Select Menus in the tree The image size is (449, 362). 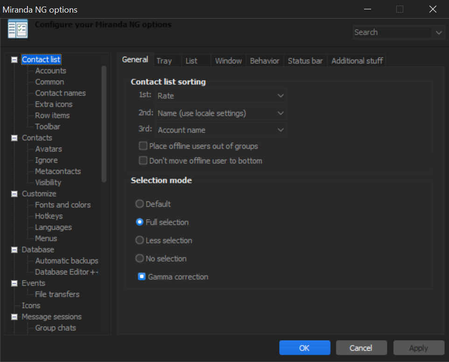click(x=46, y=238)
